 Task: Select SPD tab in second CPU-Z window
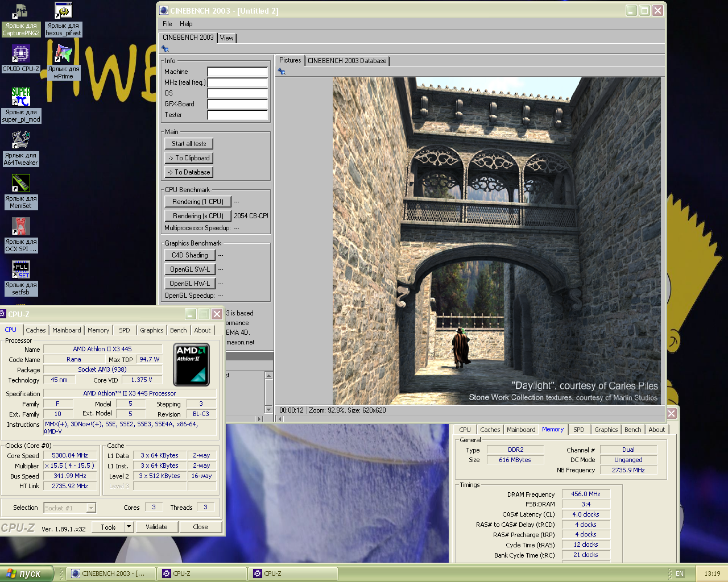pos(579,430)
